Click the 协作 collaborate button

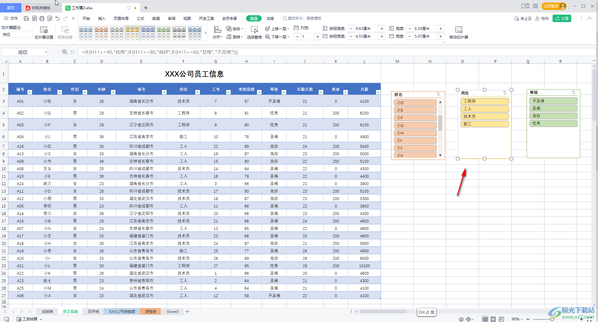pos(542,18)
